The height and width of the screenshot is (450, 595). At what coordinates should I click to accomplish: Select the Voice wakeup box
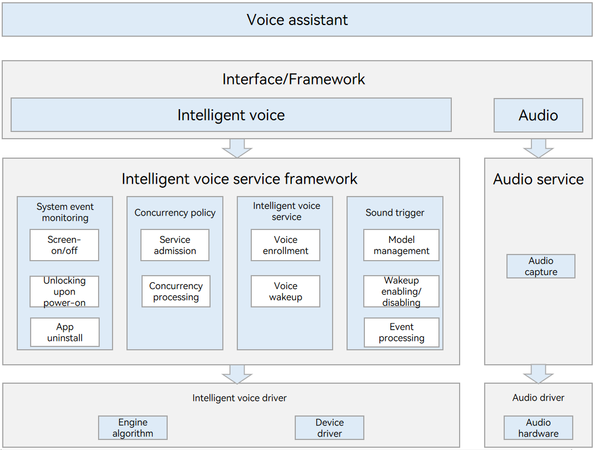tap(285, 291)
